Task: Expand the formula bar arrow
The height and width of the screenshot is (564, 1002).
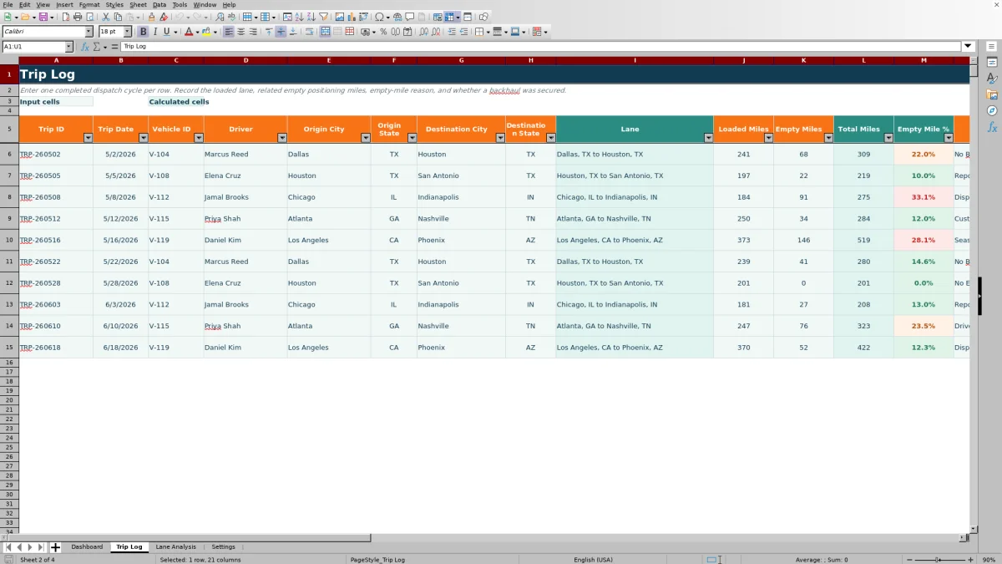Action: click(969, 47)
